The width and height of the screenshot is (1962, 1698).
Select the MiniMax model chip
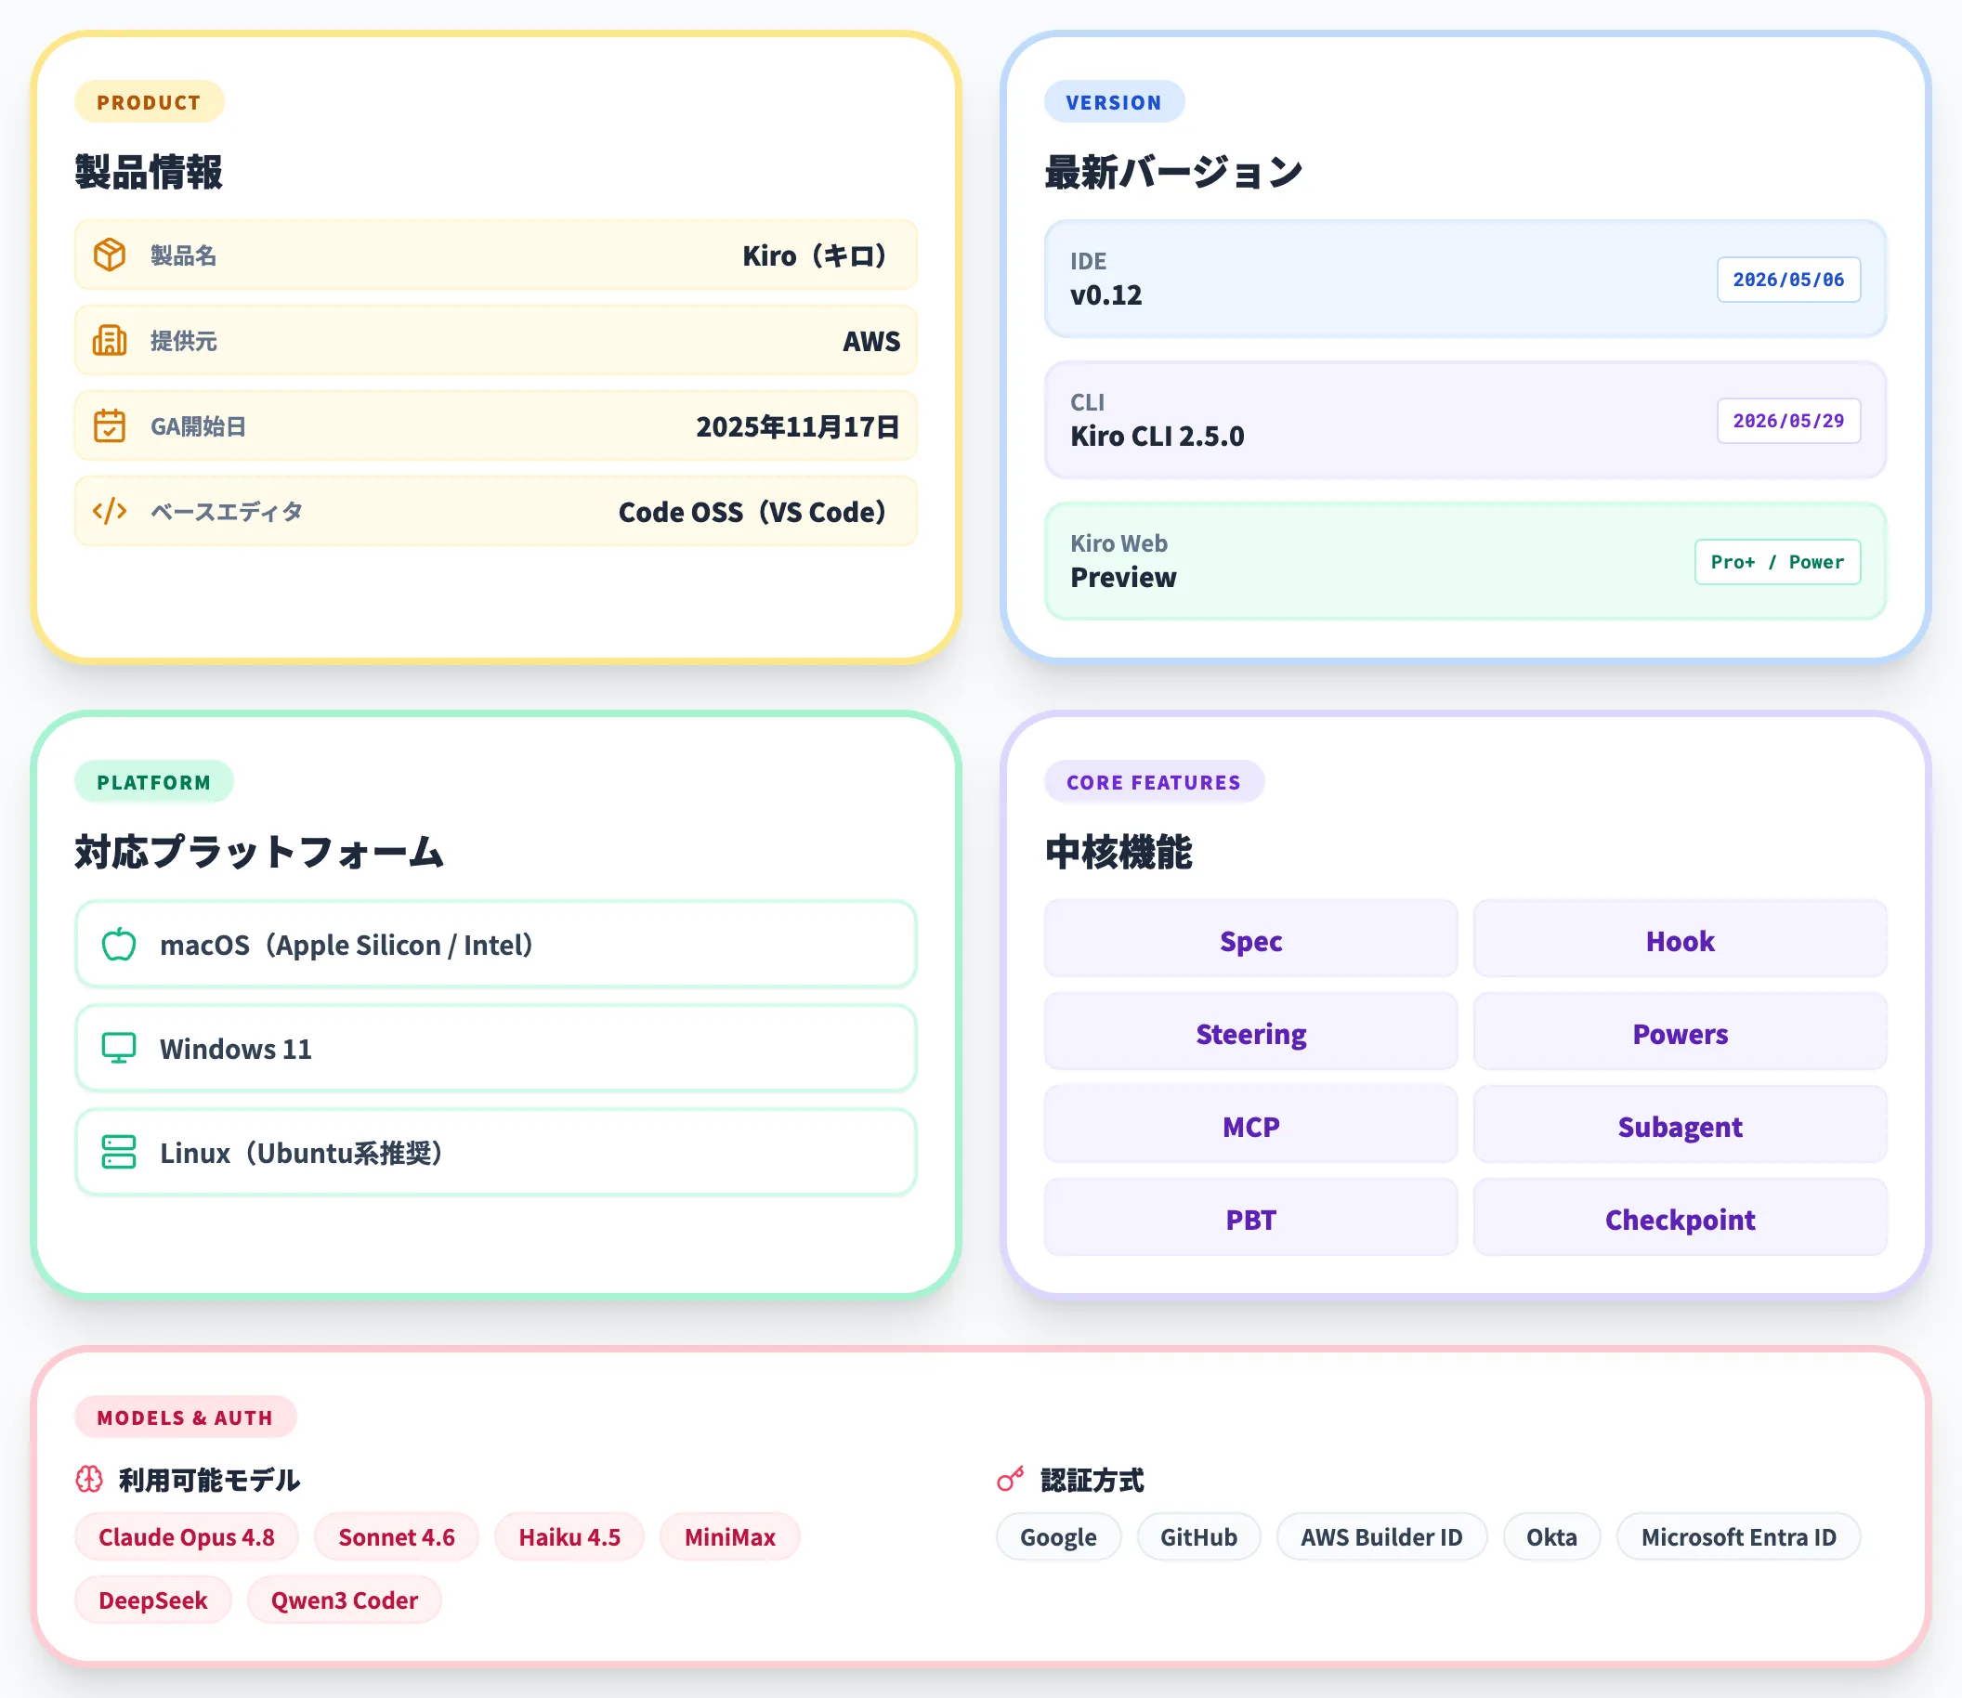pyautogui.click(x=730, y=1537)
